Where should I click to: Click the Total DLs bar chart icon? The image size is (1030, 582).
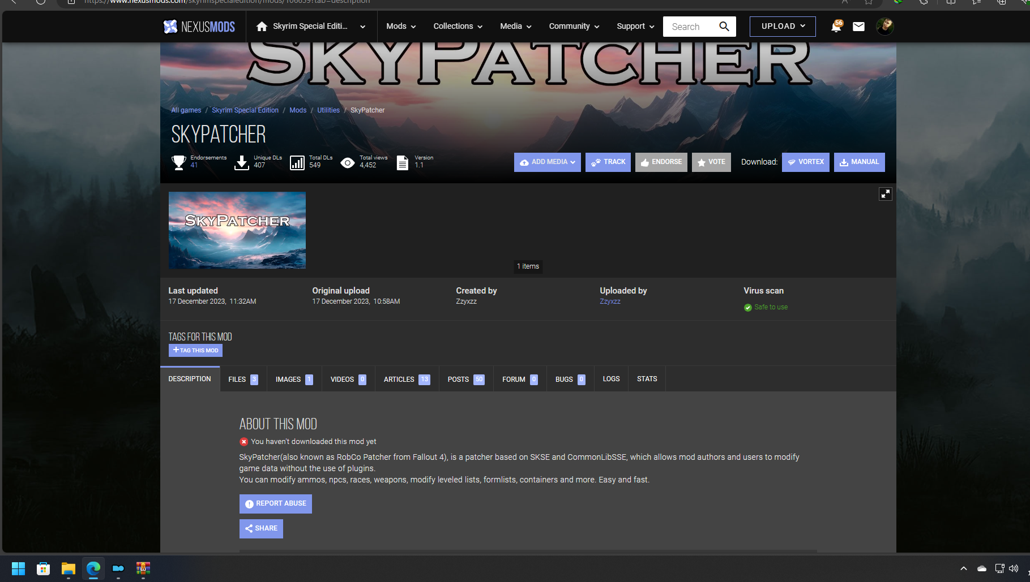(297, 163)
